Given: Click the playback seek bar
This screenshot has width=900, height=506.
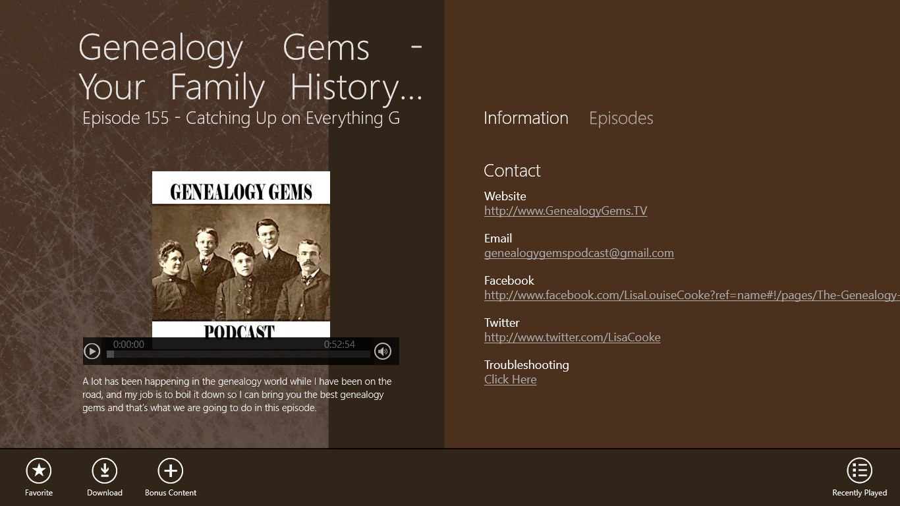Looking at the screenshot, I should (x=237, y=355).
